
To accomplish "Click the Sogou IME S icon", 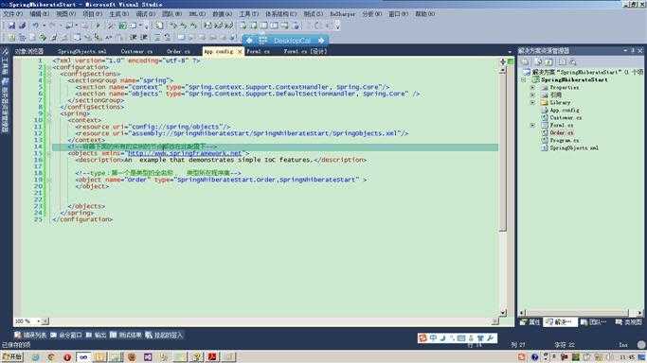I will tap(422, 337).
